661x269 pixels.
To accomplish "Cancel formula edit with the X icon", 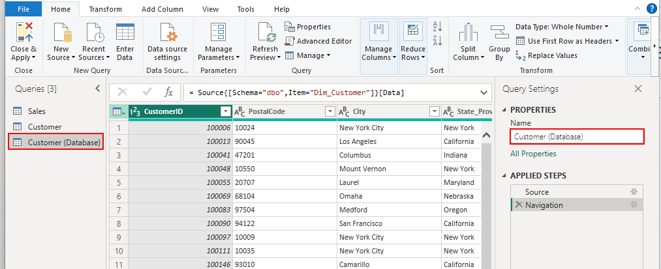I will (x=123, y=92).
